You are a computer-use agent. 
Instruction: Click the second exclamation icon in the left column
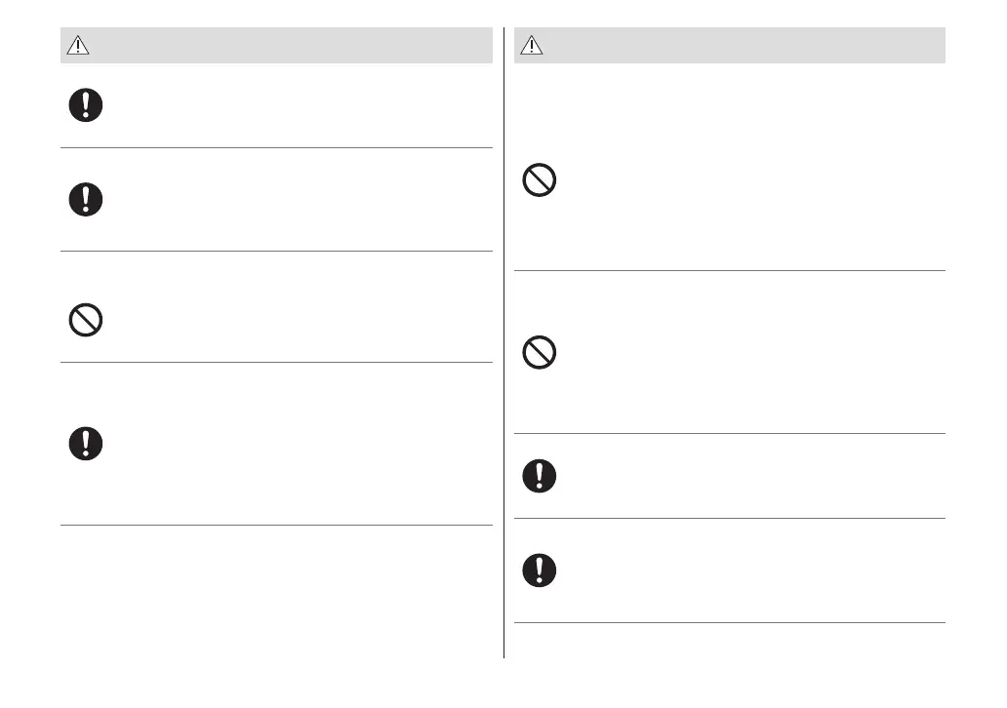coord(86,199)
